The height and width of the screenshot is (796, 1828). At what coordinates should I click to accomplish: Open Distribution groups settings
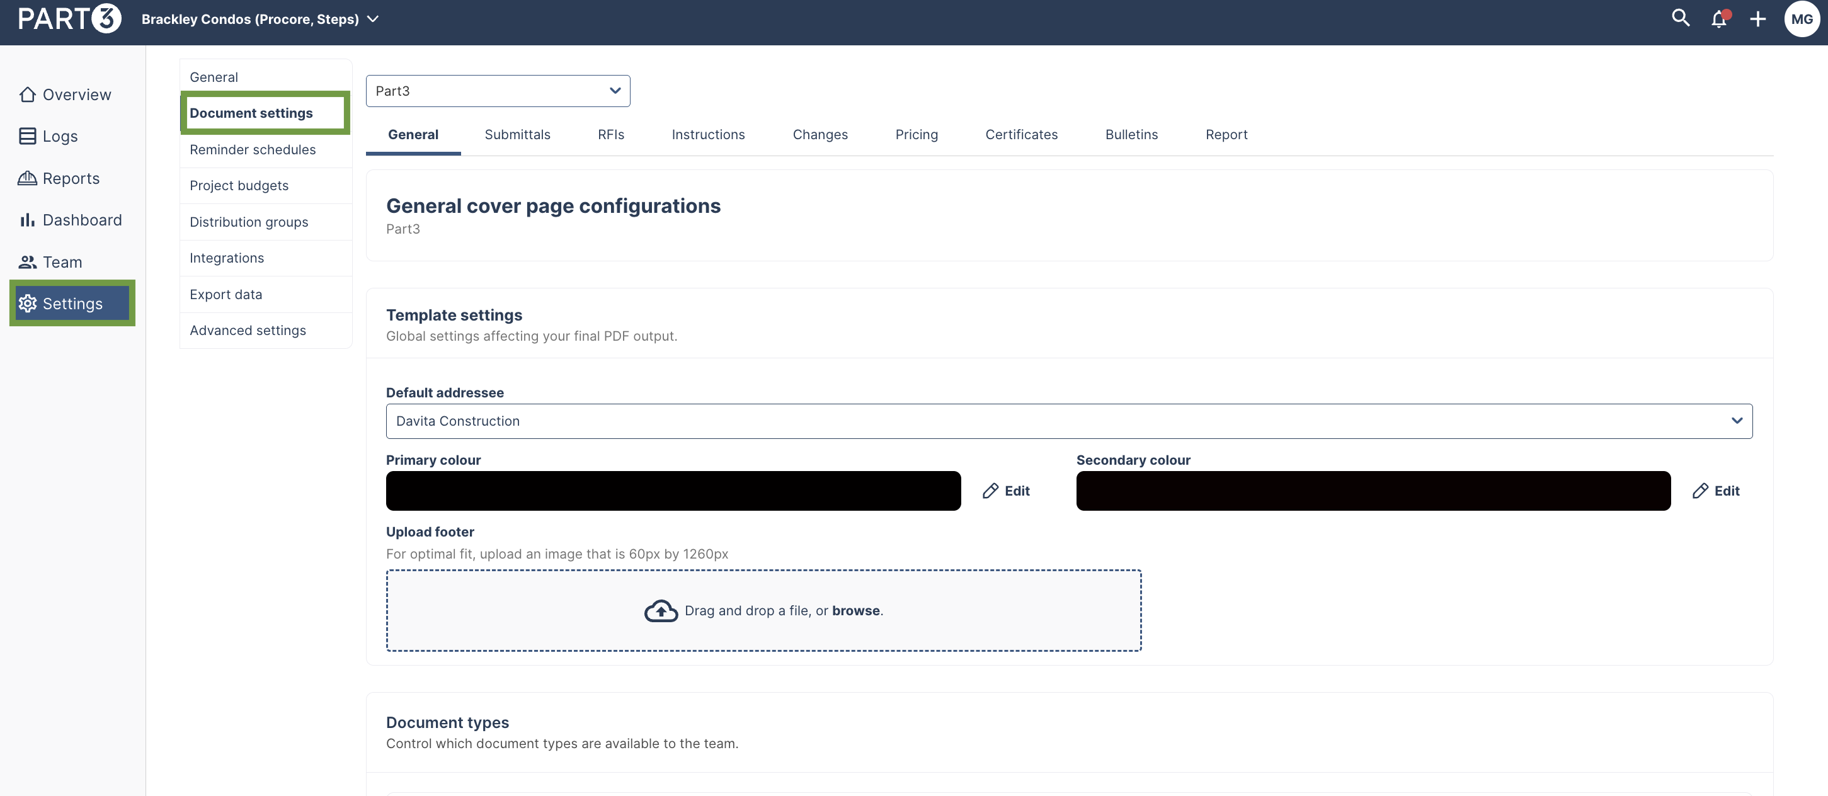[266, 222]
